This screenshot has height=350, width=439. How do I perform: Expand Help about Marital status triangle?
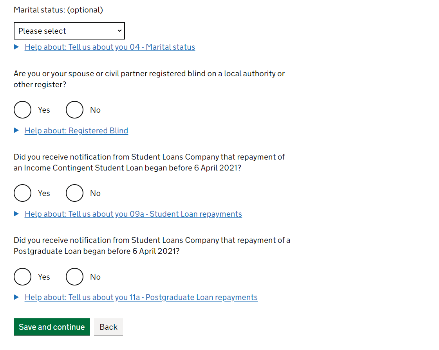16,47
